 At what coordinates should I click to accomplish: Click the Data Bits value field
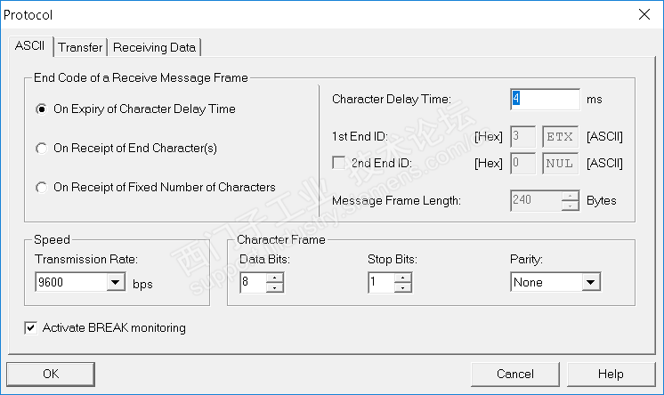254,283
